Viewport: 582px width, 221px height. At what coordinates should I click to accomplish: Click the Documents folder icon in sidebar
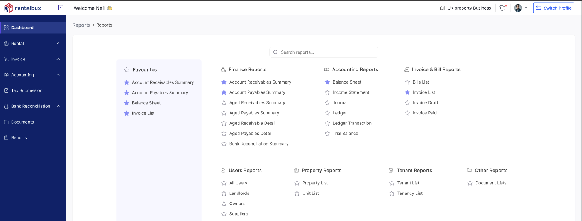[x=6, y=122]
